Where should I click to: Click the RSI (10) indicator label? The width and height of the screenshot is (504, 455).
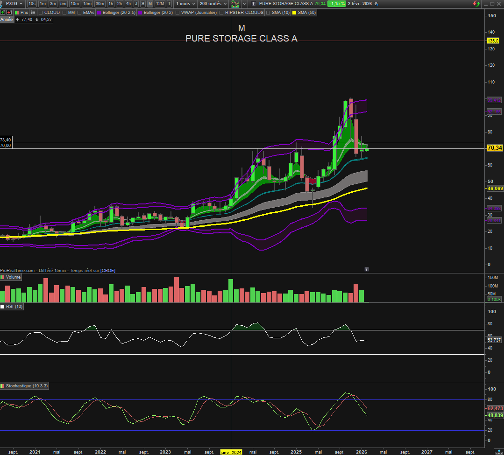tap(12, 306)
